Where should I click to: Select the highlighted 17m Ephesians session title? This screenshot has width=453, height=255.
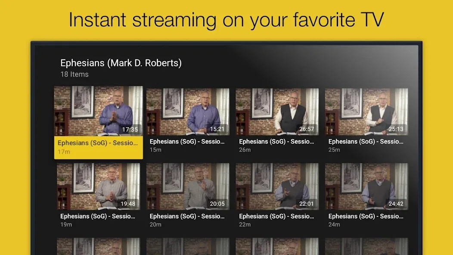tap(98, 143)
